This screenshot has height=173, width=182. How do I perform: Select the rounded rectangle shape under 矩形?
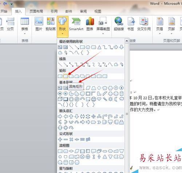click(x=66, y=76)
